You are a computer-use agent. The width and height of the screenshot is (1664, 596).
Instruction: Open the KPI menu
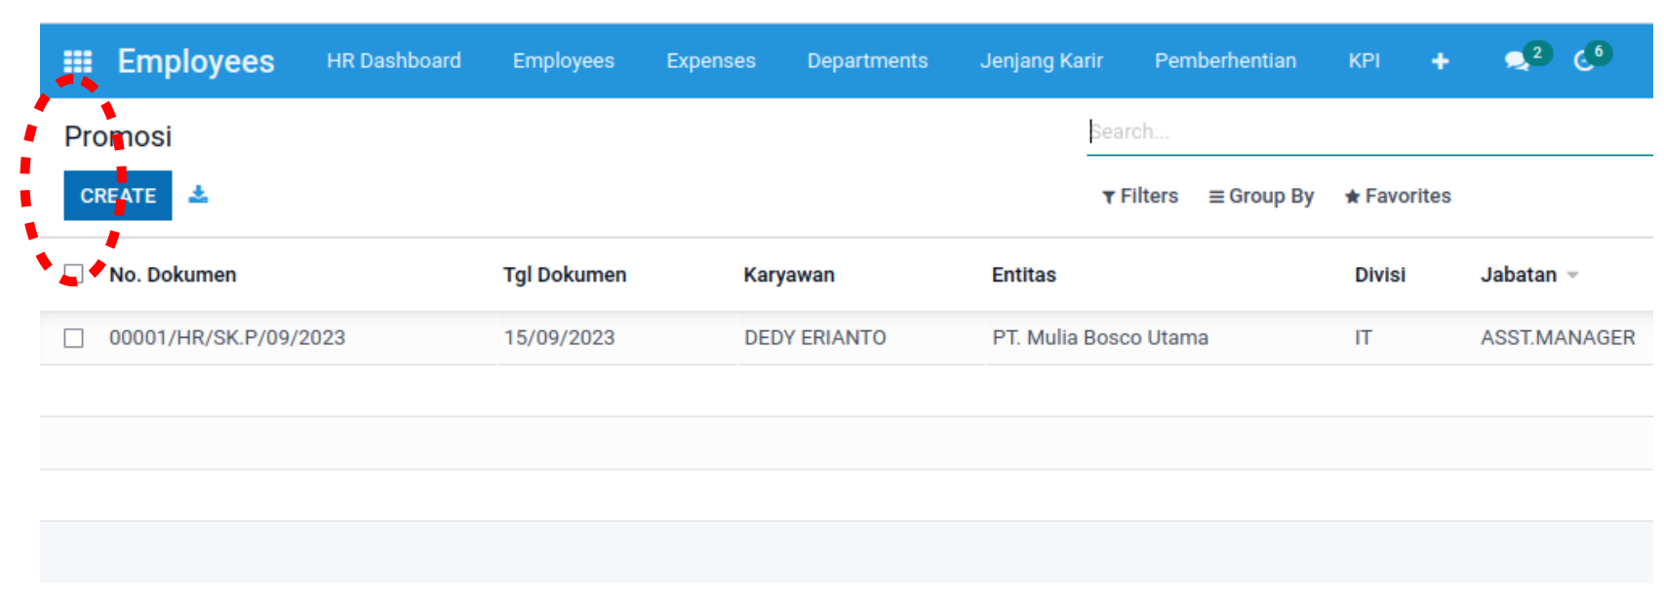pos(1364,60)
